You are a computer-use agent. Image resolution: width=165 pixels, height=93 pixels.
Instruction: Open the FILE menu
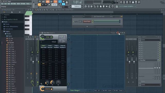click(2, 4)
